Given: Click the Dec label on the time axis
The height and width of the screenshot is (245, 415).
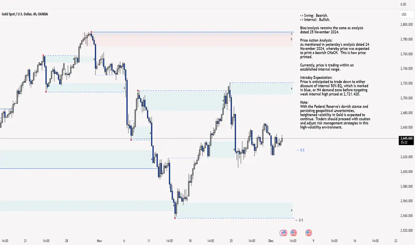Looking at the screenshot, I should [271, 241].
